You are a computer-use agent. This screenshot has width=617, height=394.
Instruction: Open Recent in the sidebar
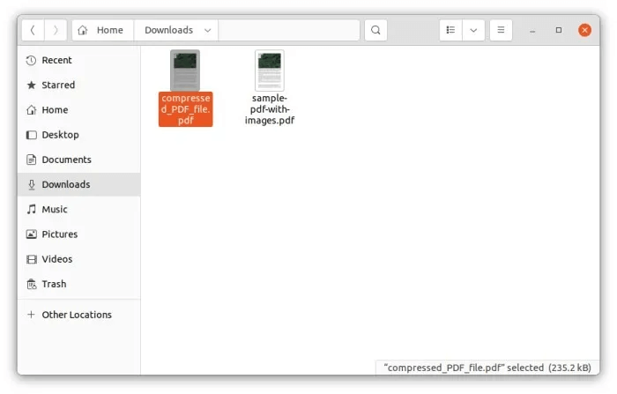pos(78,60)
